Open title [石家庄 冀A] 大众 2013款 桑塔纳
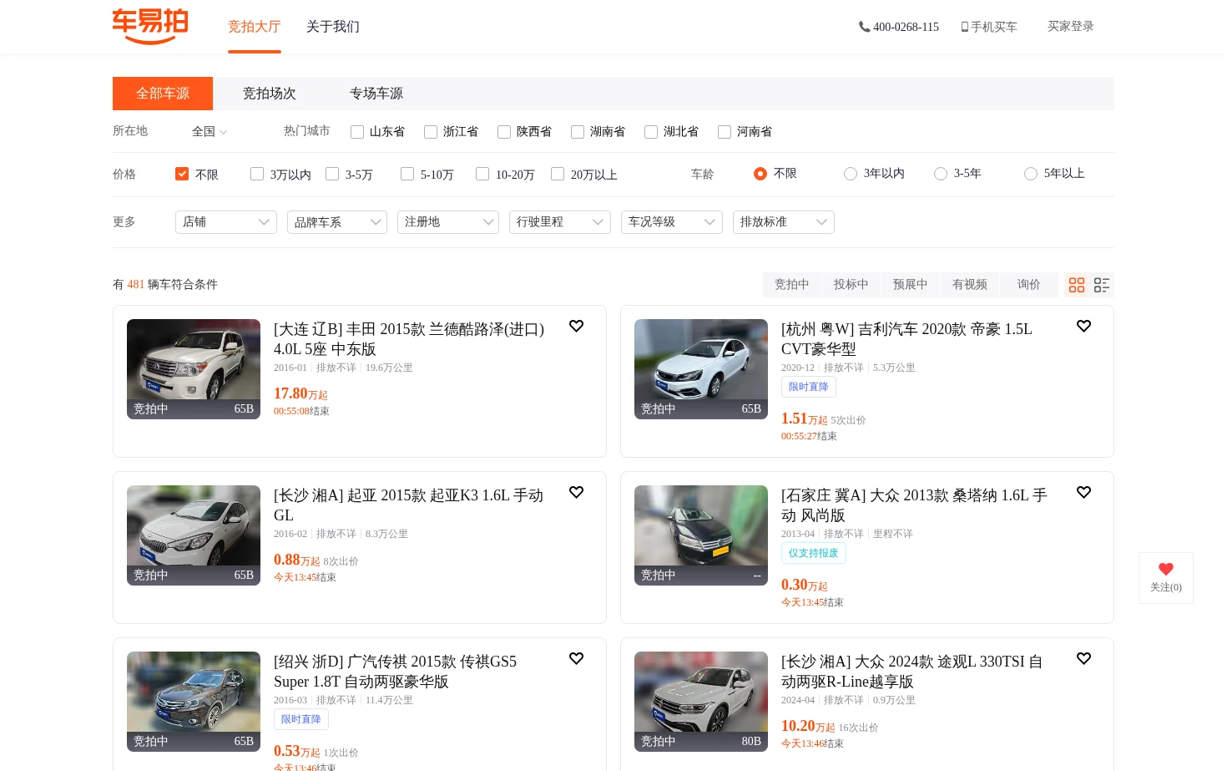This screenshot has width=1227, height=771. pos(914,505)
